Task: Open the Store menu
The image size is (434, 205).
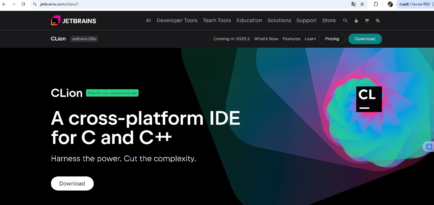Action: coord(329,21)
